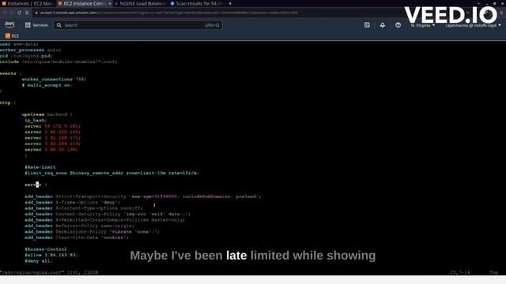Screen dimensions: 506x284
Task: Click the site lock icon in address bar
Action: [36, 13]
